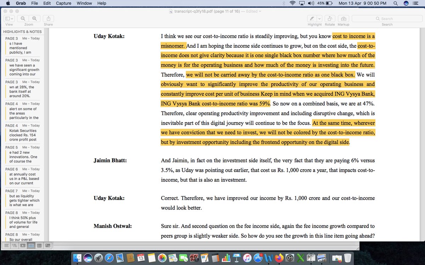425x265 pixels.
Task: Open the Apple menu
Action: (x=8, y=3)
